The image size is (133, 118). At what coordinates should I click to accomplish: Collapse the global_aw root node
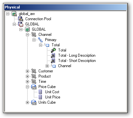click(x=8, y=14)
